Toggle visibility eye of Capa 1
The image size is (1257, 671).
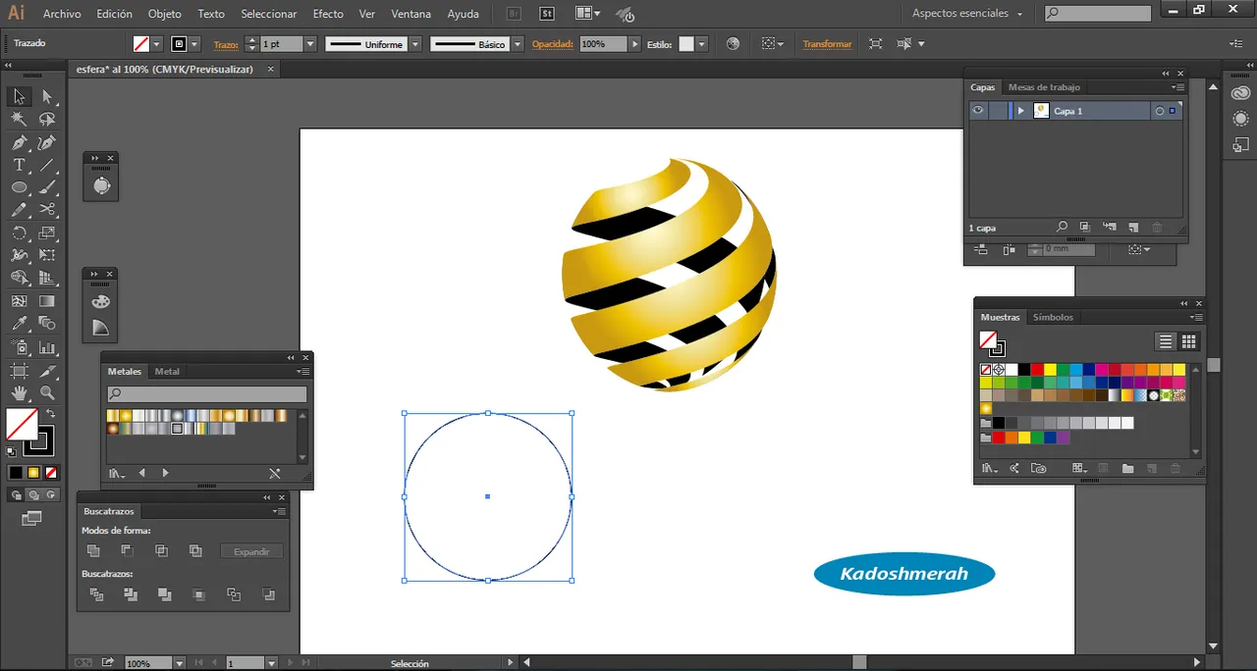pyautogui.click(x=978, y=111)
